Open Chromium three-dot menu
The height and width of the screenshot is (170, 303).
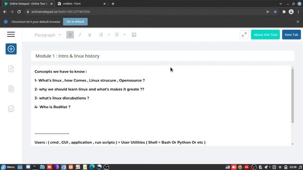298,12
